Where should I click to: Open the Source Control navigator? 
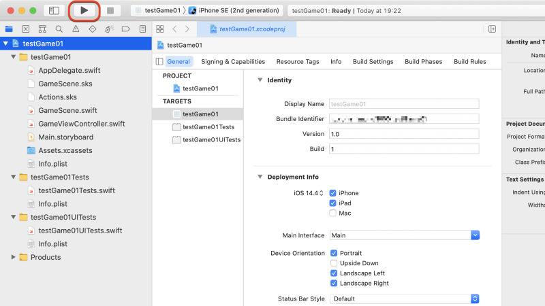[26, 29]
